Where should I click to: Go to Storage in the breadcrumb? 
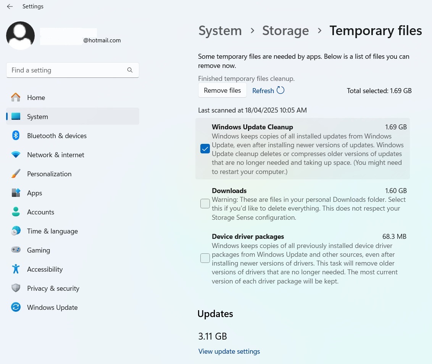point(285,31)
